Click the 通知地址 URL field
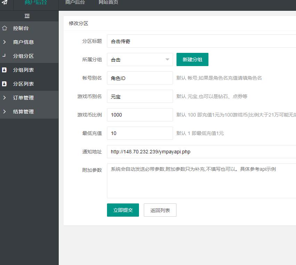Image resolution: width=296 pixels, height=265 pixels. click(201, 152)
